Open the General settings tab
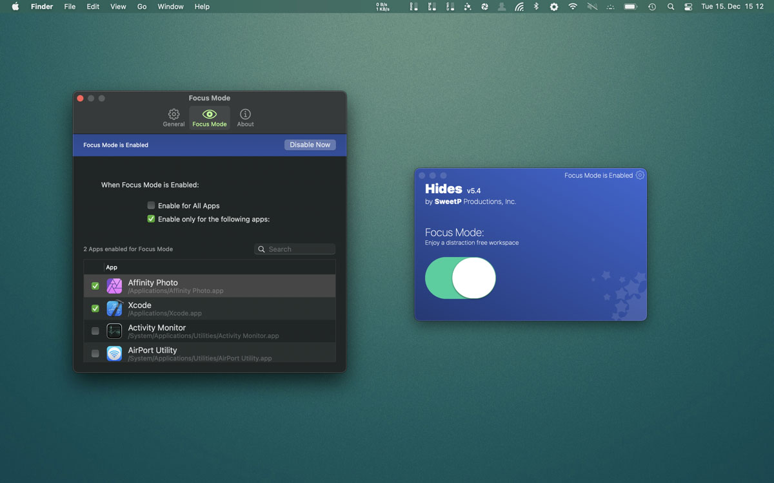774x483 pixels. 174,118
